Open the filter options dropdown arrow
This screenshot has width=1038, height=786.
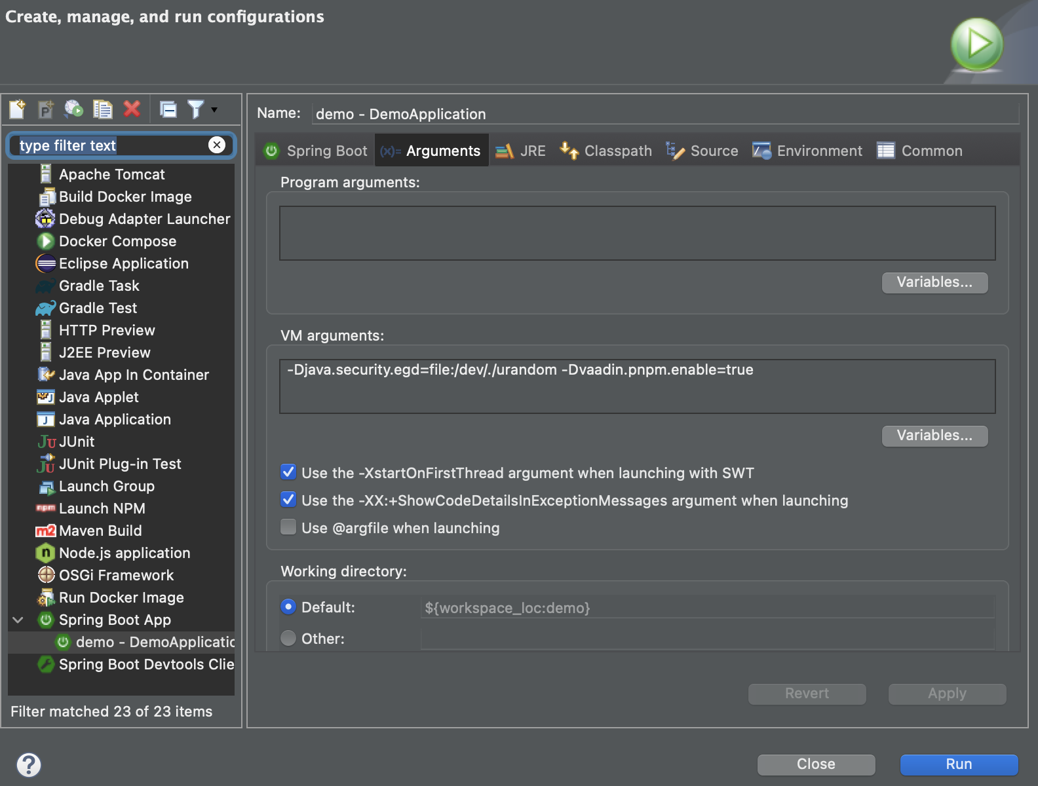[x=214, y=110]
